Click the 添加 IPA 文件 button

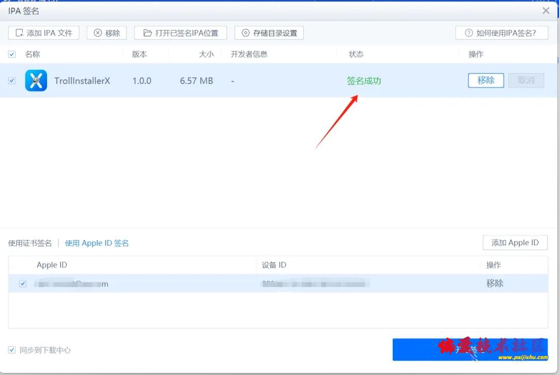click(x=43, y=33)
